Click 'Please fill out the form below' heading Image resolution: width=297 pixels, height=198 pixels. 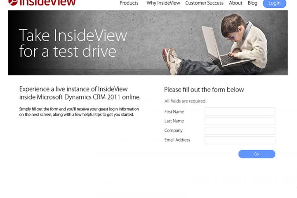[x=204, y=90]
